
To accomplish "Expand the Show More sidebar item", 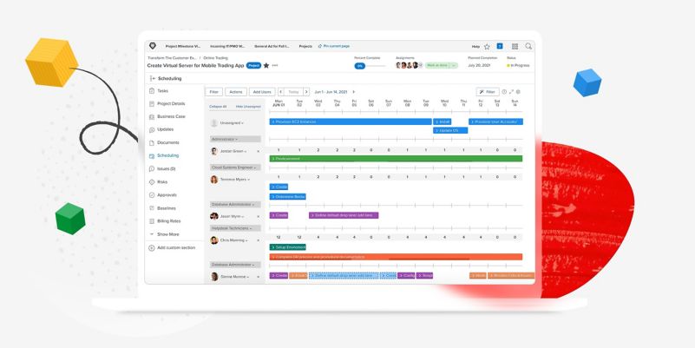I will point(167,233).
